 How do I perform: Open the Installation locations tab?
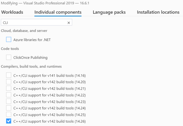(x=158, y=12)
